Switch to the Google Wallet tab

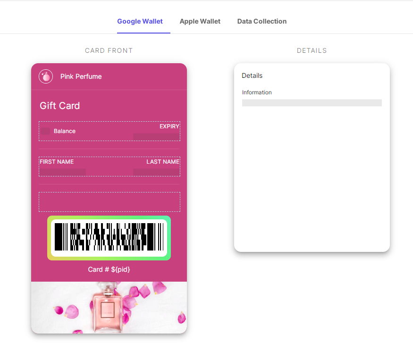pyautogui.click(x=140, y=21)
